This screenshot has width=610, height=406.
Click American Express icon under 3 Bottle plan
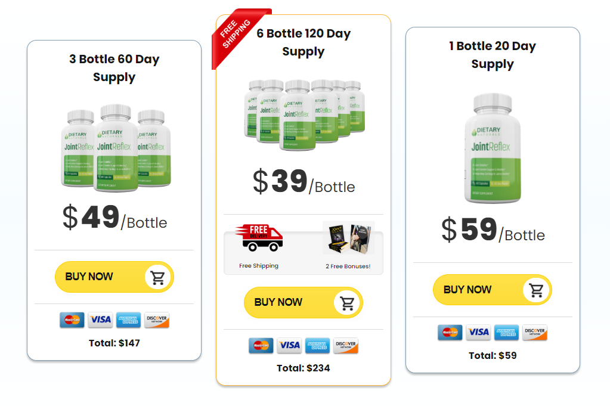(129, 320)
